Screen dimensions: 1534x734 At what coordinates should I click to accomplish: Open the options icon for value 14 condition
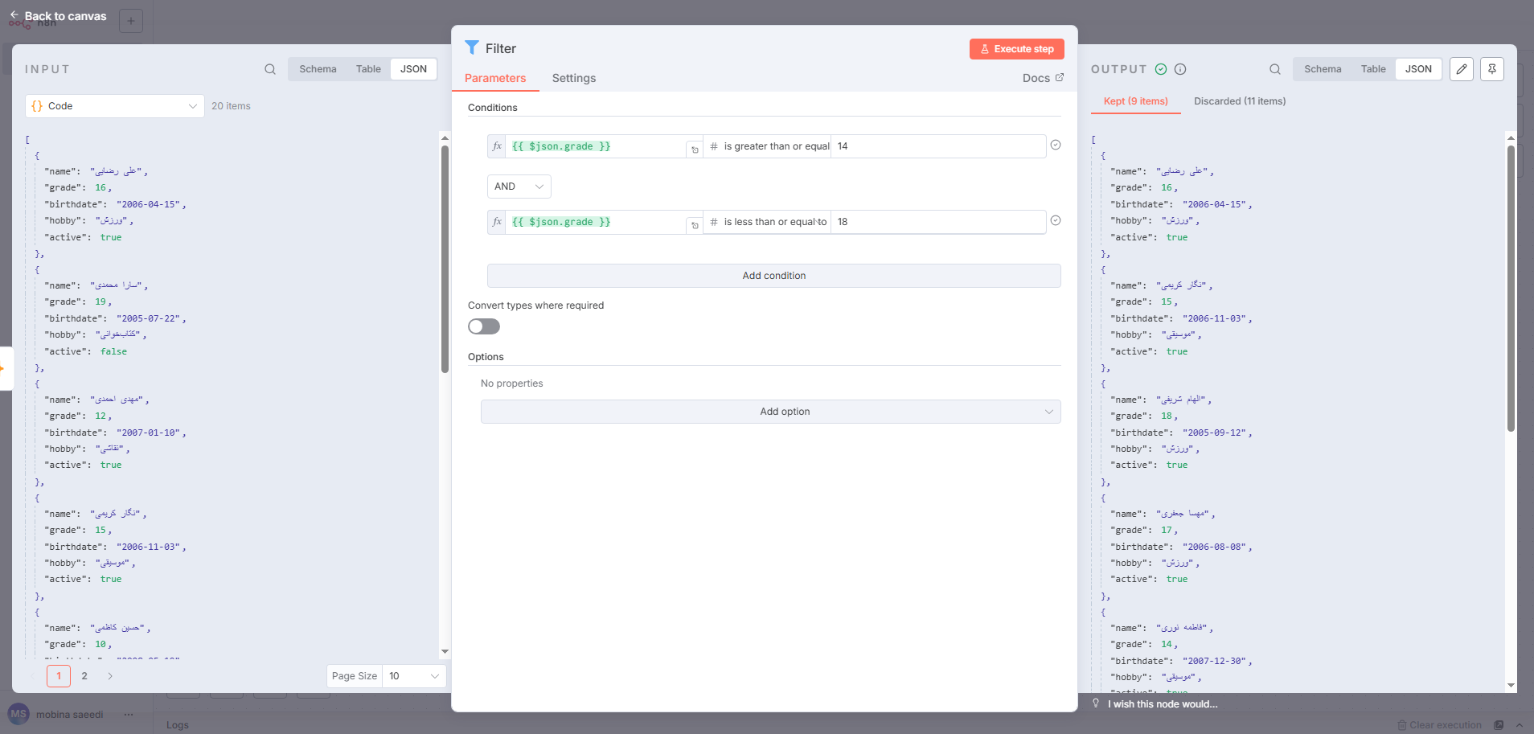[1056, 145]
